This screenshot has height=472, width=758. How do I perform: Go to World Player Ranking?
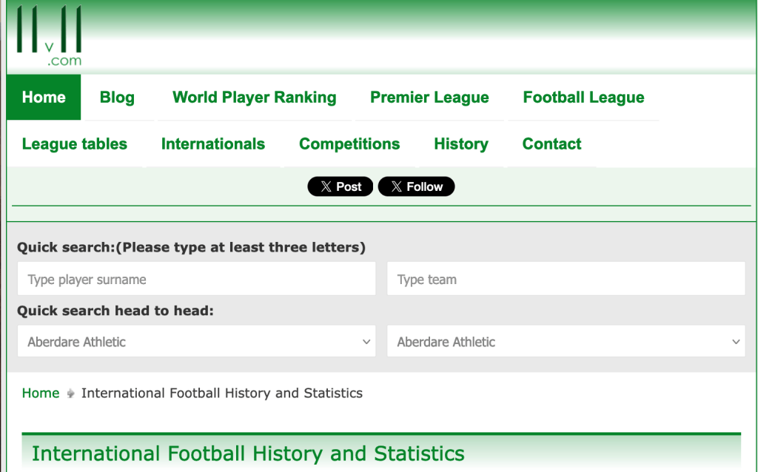254,97
